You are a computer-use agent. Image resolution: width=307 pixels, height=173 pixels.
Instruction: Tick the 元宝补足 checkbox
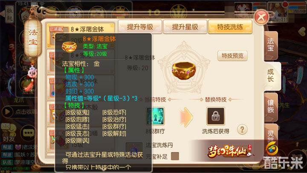click(x=175, y=156)
